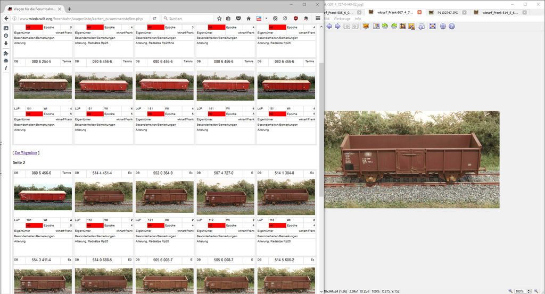Open image viewer settings gear icon
The height and width of the screenshot is (294, 545).
(x=443, y=26)
